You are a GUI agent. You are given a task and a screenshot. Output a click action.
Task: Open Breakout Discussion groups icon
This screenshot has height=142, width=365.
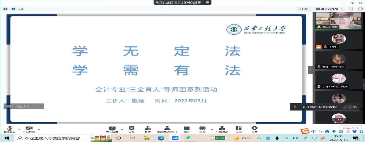[222, 129]
